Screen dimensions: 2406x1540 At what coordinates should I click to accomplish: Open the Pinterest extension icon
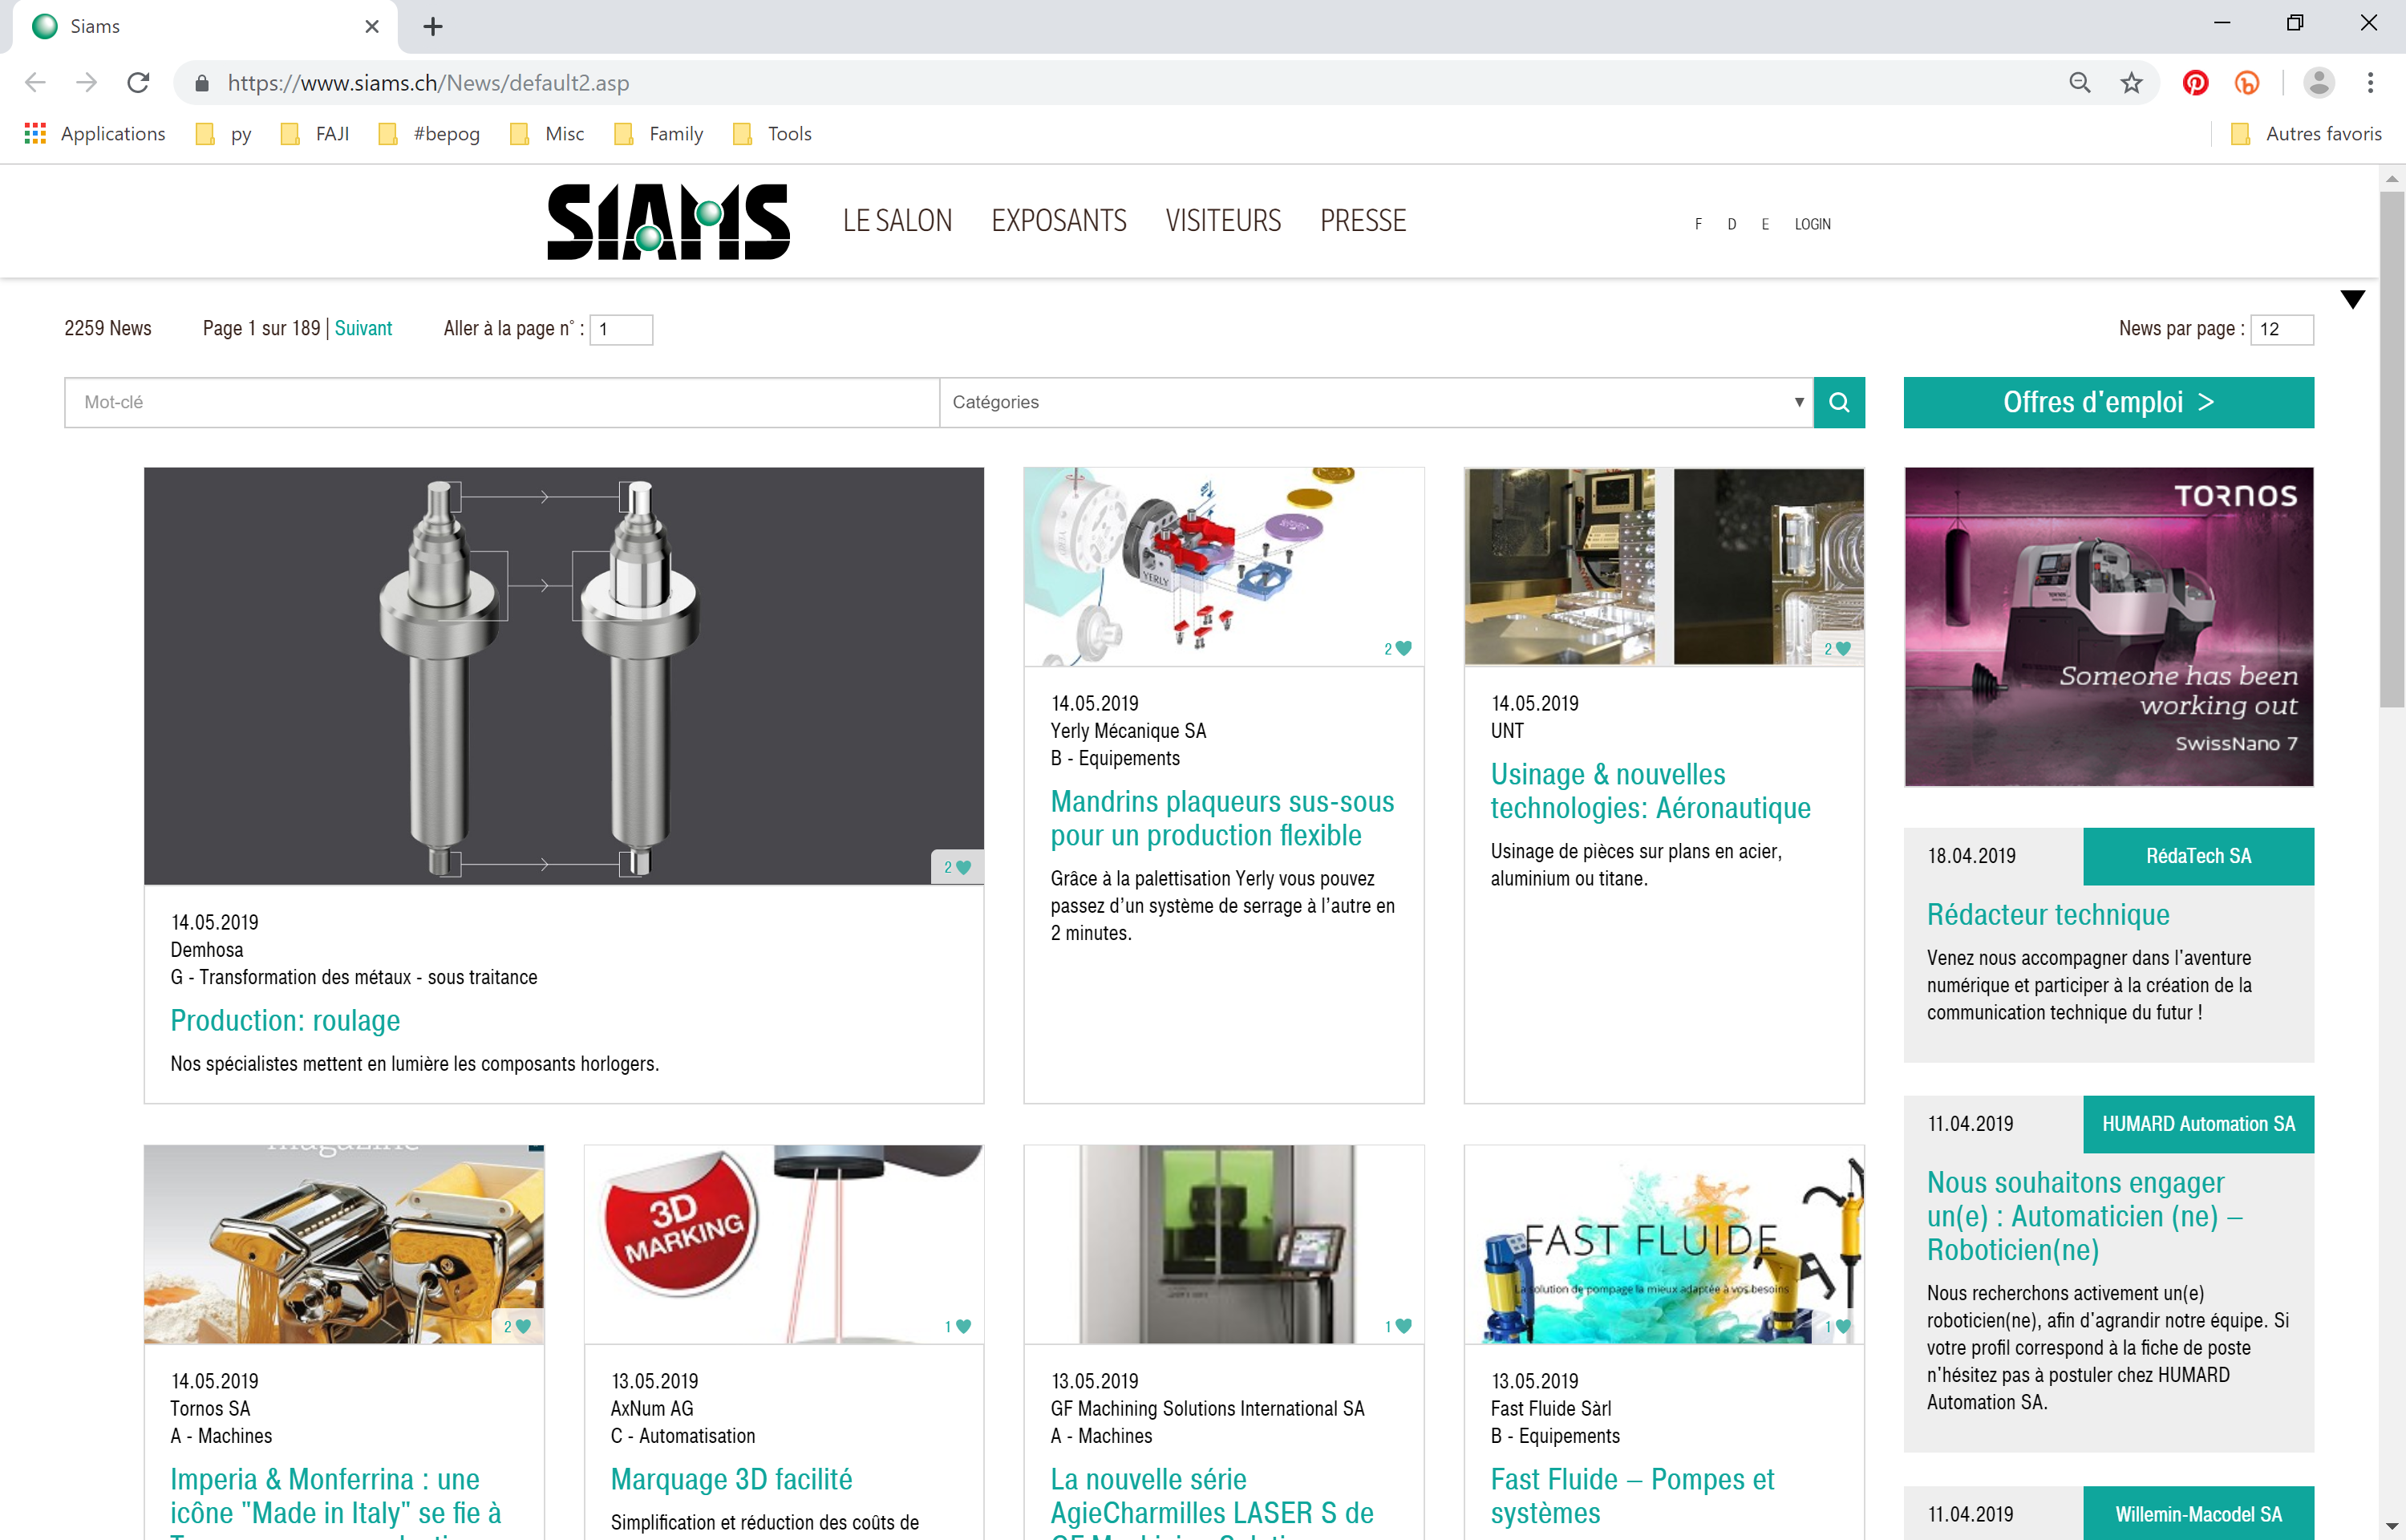point(2195,83)
